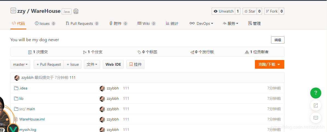327x132 pixels.
Task: Launch the Web IDE
Action: coord(113,64)
